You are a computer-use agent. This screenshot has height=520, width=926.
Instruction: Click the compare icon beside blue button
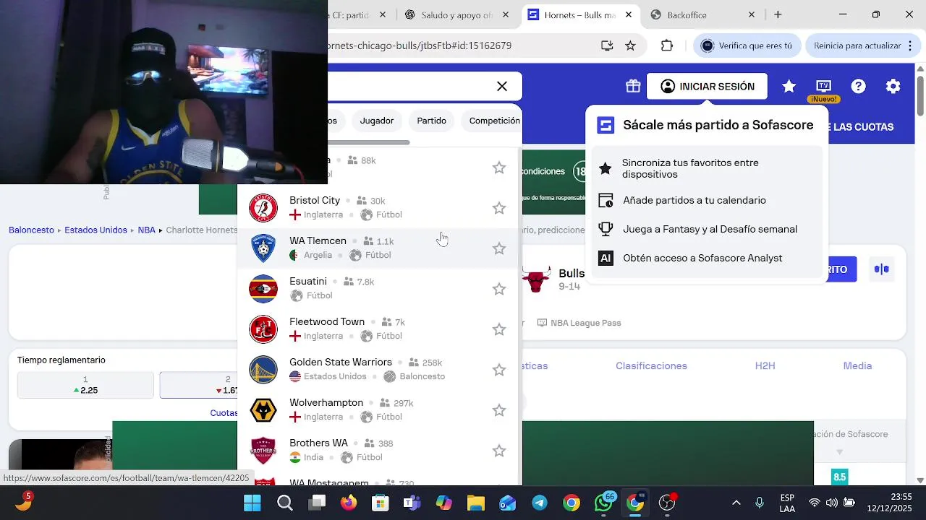click(x=881, y=269)
